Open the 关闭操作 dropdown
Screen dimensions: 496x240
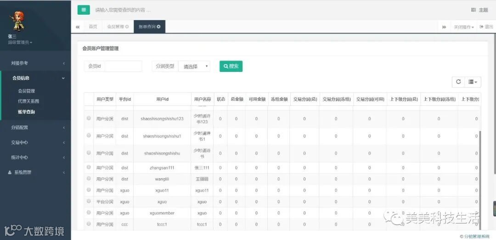point(464,27)
